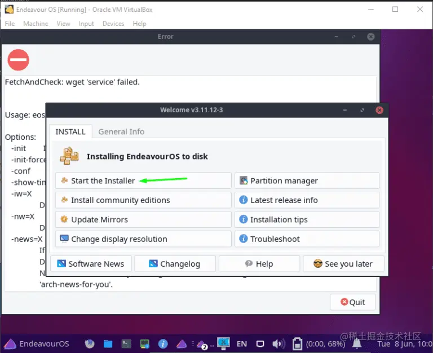433x353 pixels.
Task: Click battery percentage text (0:00, 68%)
Action: (325, 344)
